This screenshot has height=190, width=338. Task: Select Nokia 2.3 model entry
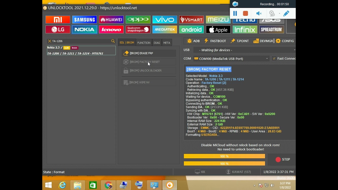click(x=81, y=50)
